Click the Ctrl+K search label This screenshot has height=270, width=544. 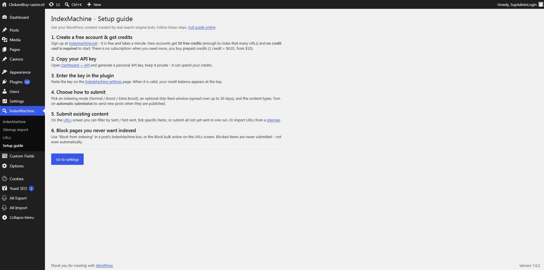(77, 5)
